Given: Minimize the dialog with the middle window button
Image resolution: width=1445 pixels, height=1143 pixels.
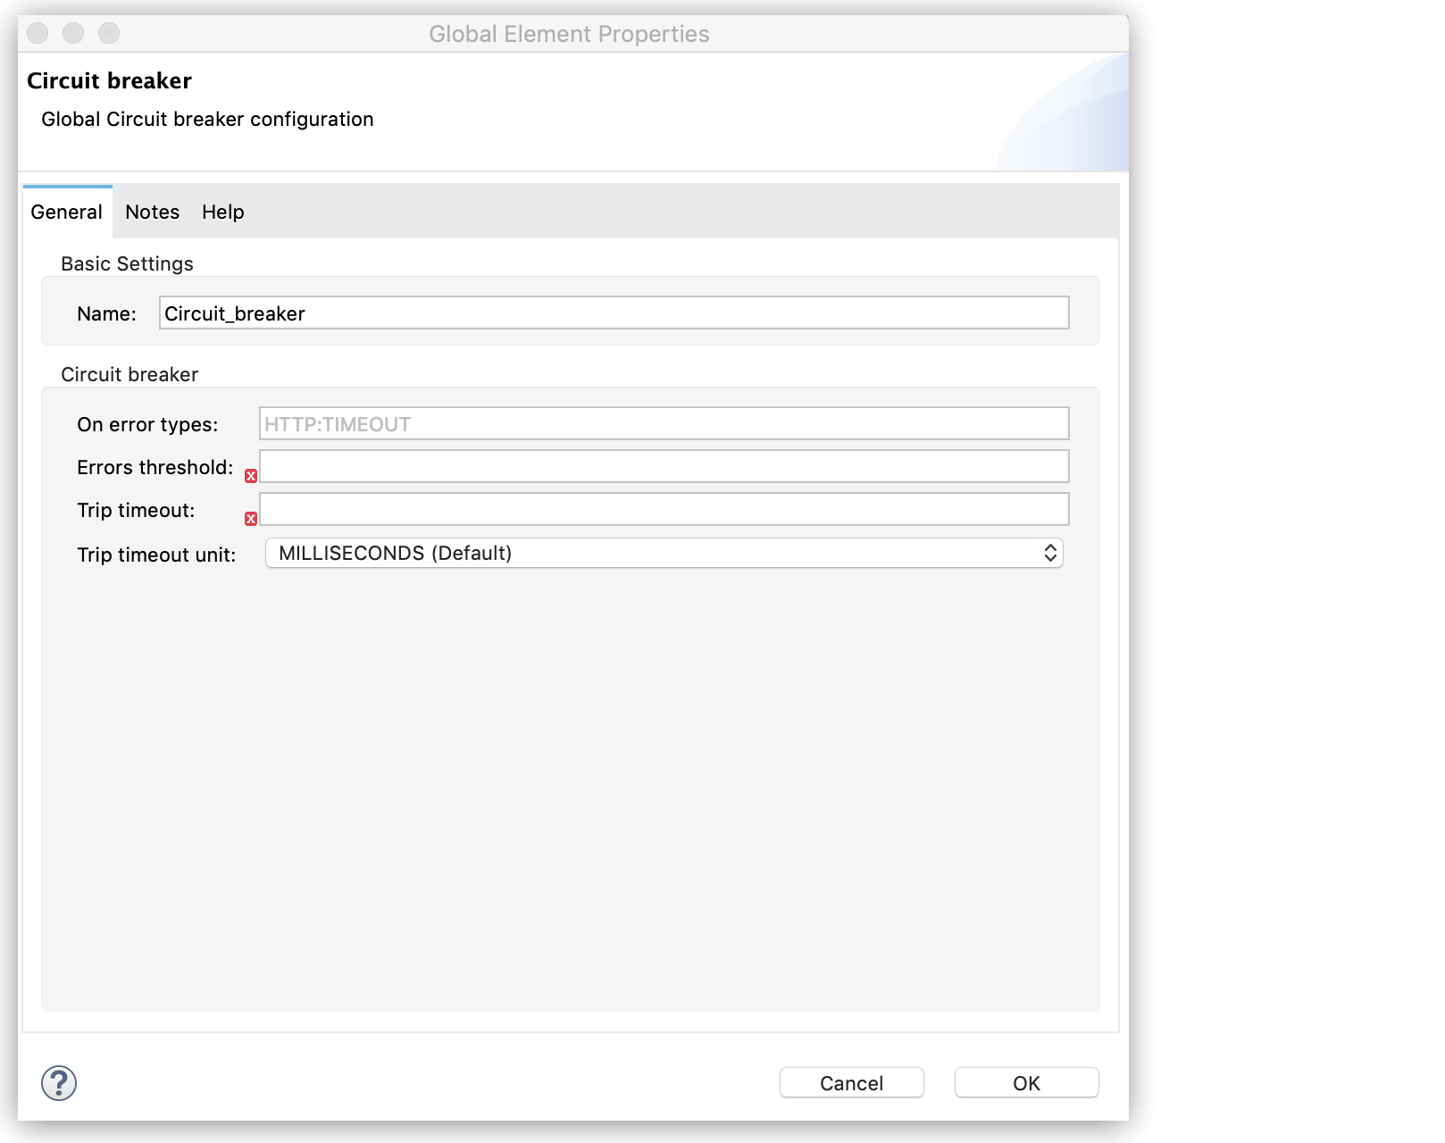Looking at the screenshot, I should [x=73, y=34].
